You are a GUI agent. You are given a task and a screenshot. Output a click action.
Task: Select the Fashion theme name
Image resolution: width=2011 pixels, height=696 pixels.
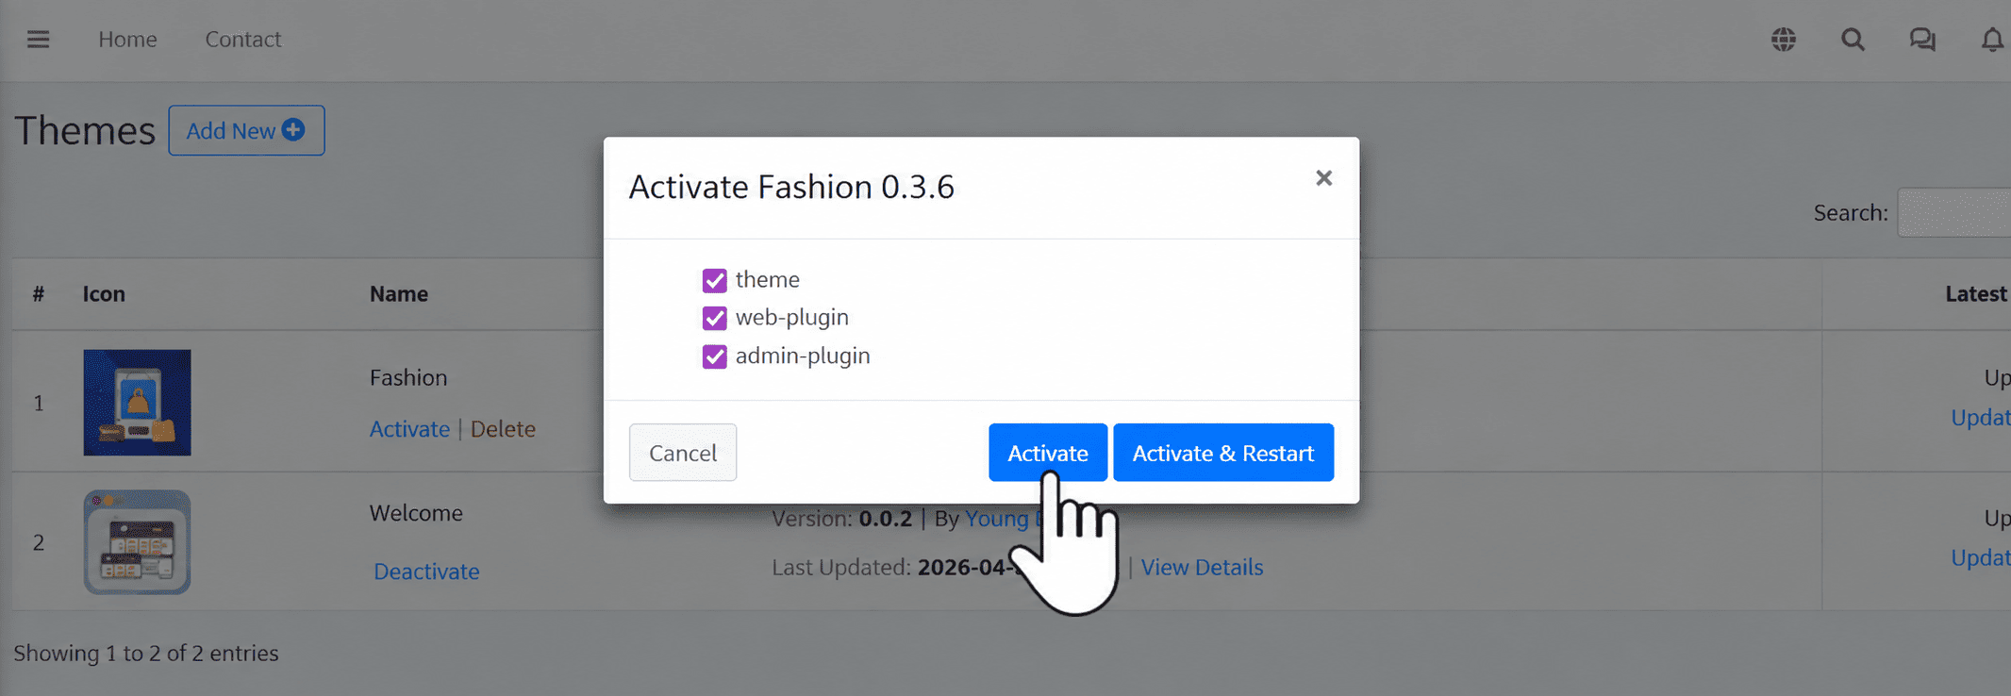point(408,377)
